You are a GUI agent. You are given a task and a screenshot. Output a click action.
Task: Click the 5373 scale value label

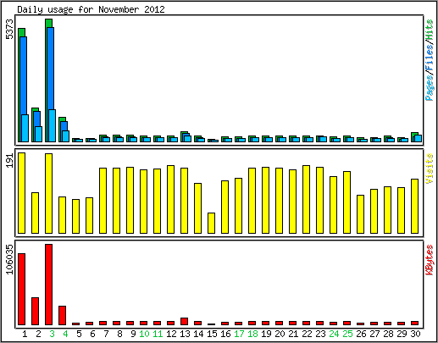pyautogui.click(x=9, y=29)
